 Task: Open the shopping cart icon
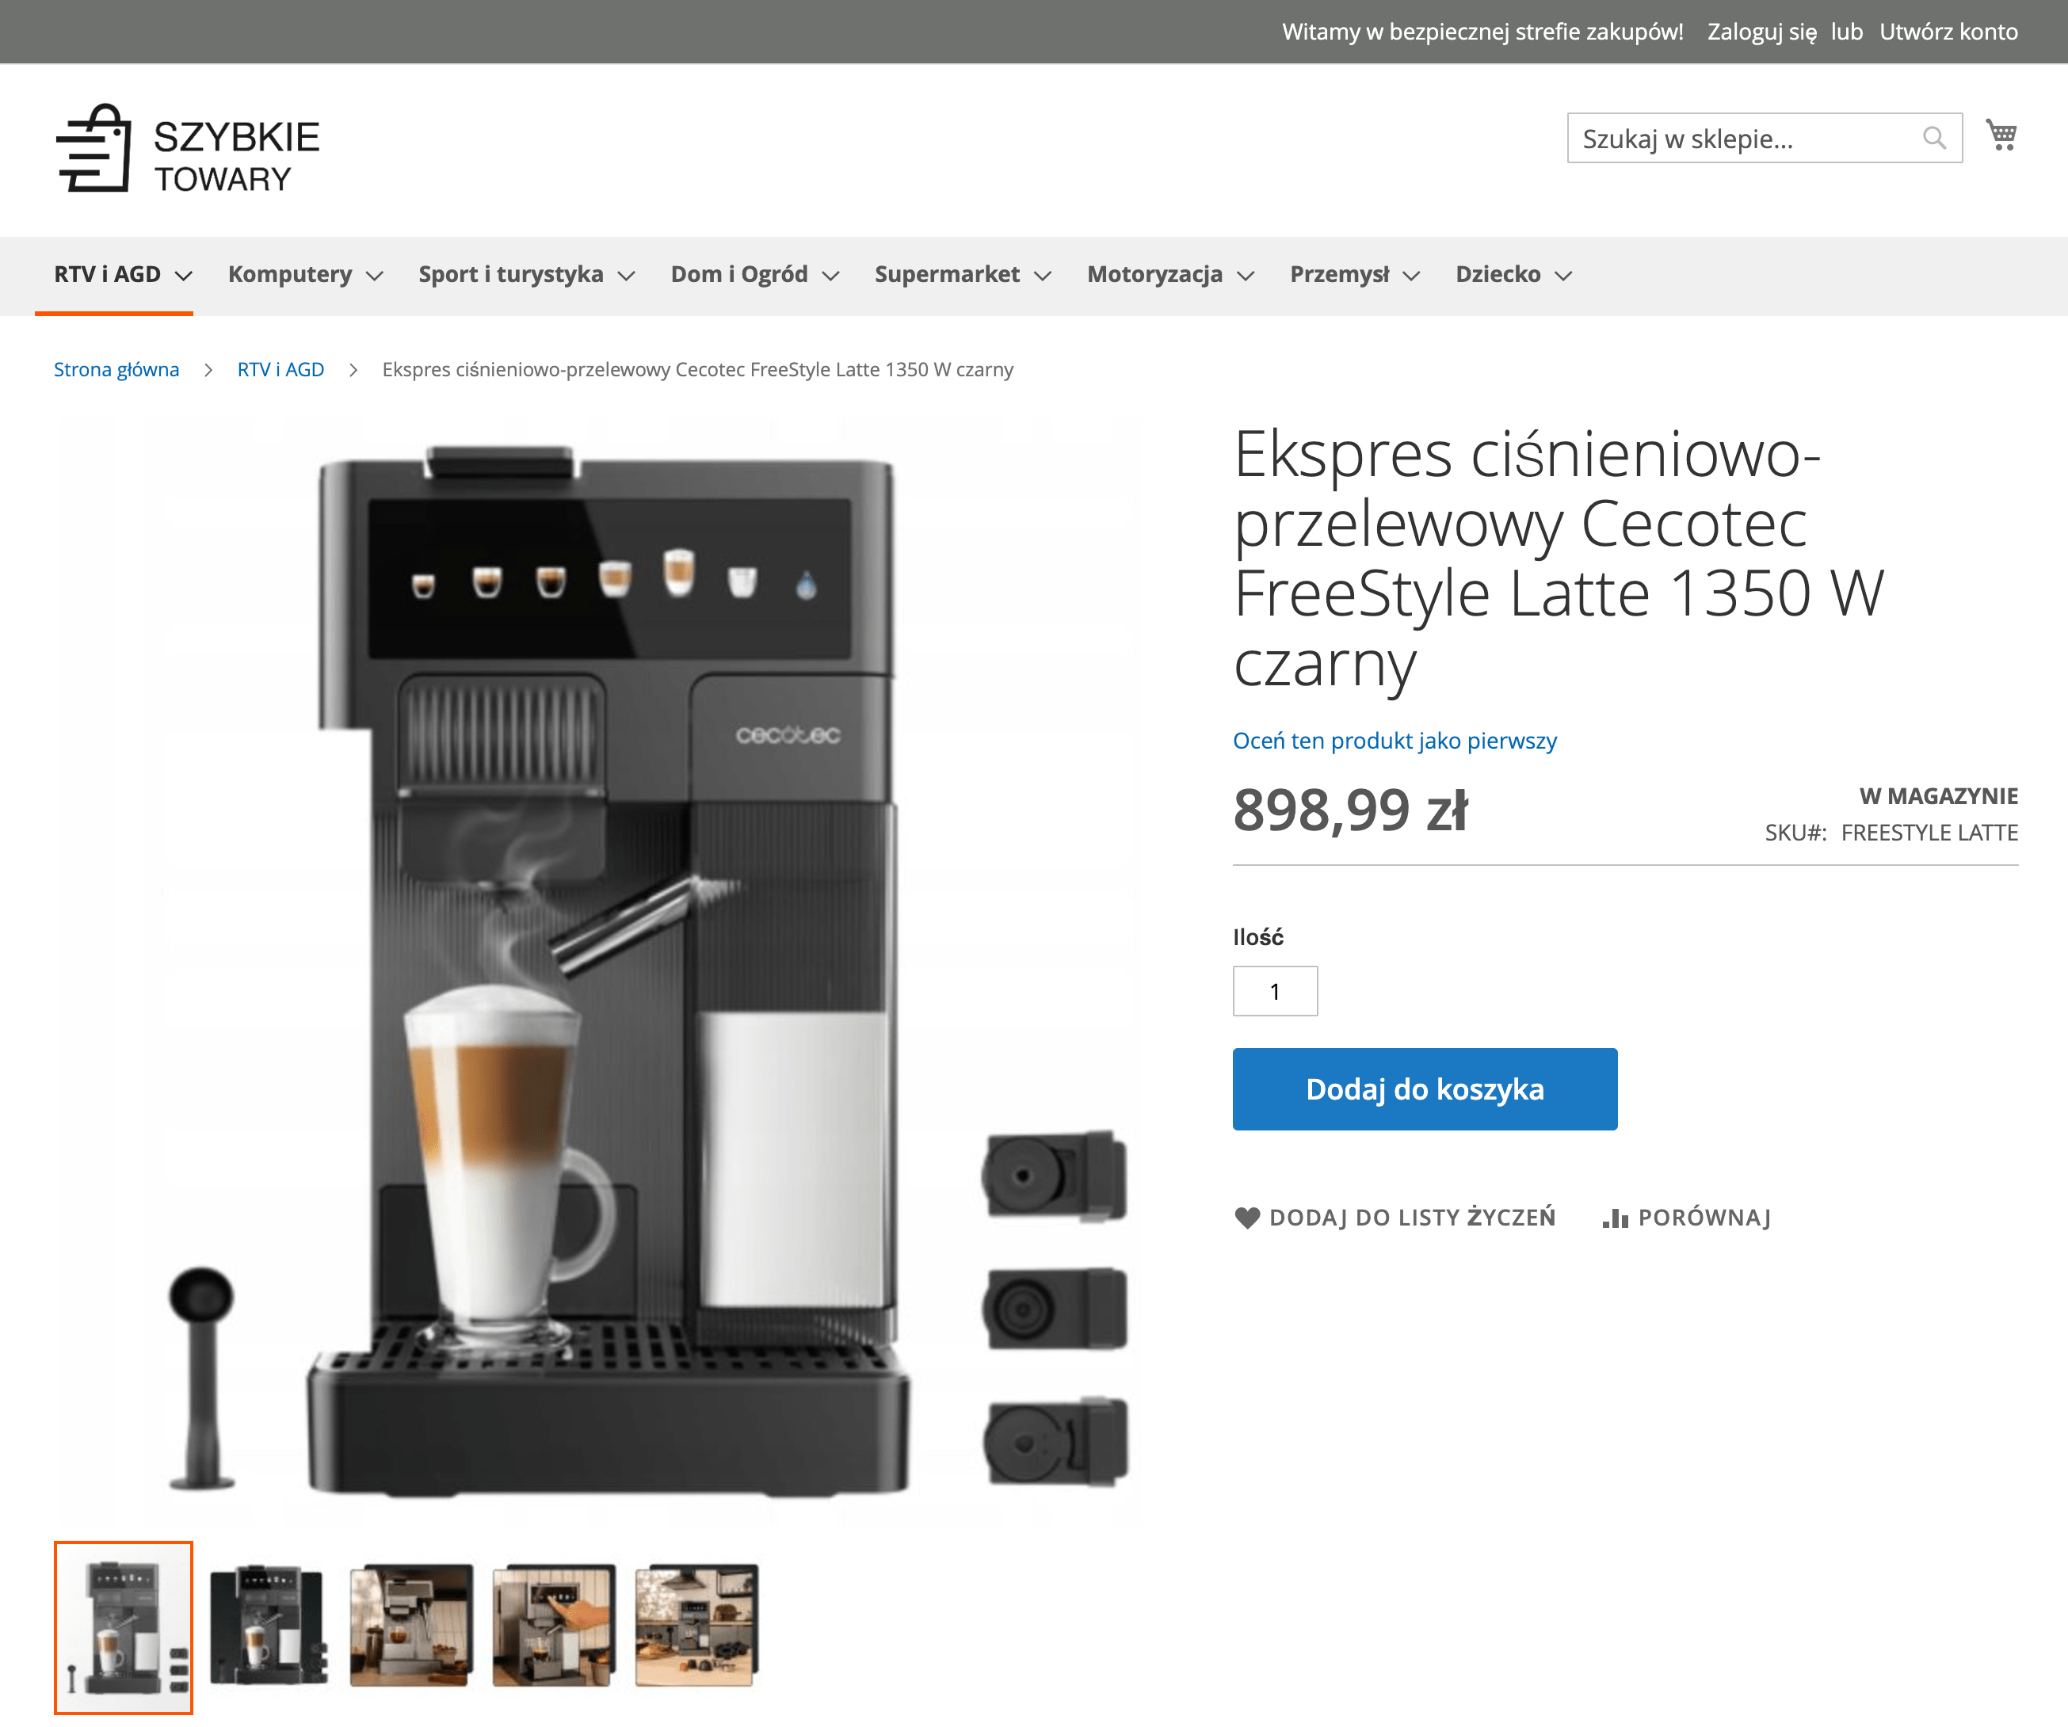tap(2001, 136)
